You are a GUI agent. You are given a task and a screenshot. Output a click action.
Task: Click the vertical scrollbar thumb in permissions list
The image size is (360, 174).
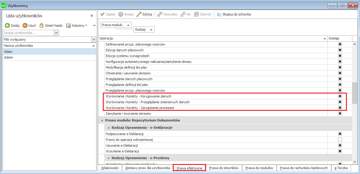point(354,93)
